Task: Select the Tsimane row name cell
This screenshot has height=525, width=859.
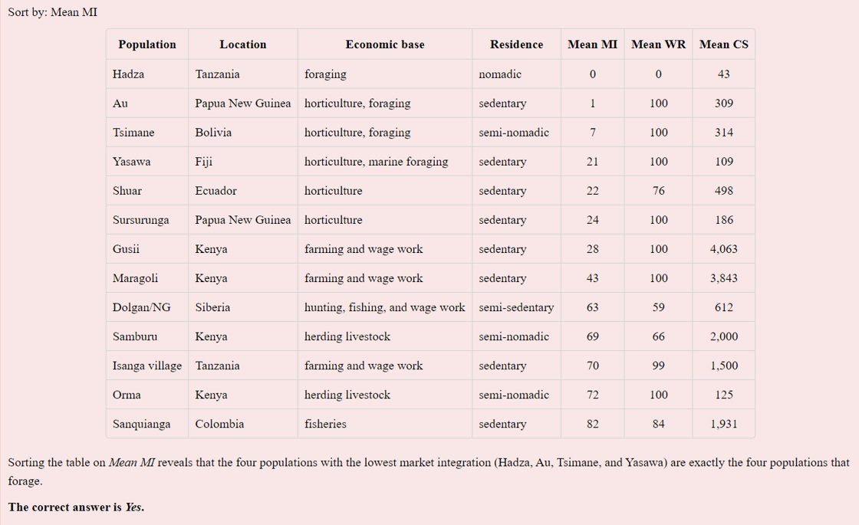Action: pyautogui.click(x=133, y=133)
